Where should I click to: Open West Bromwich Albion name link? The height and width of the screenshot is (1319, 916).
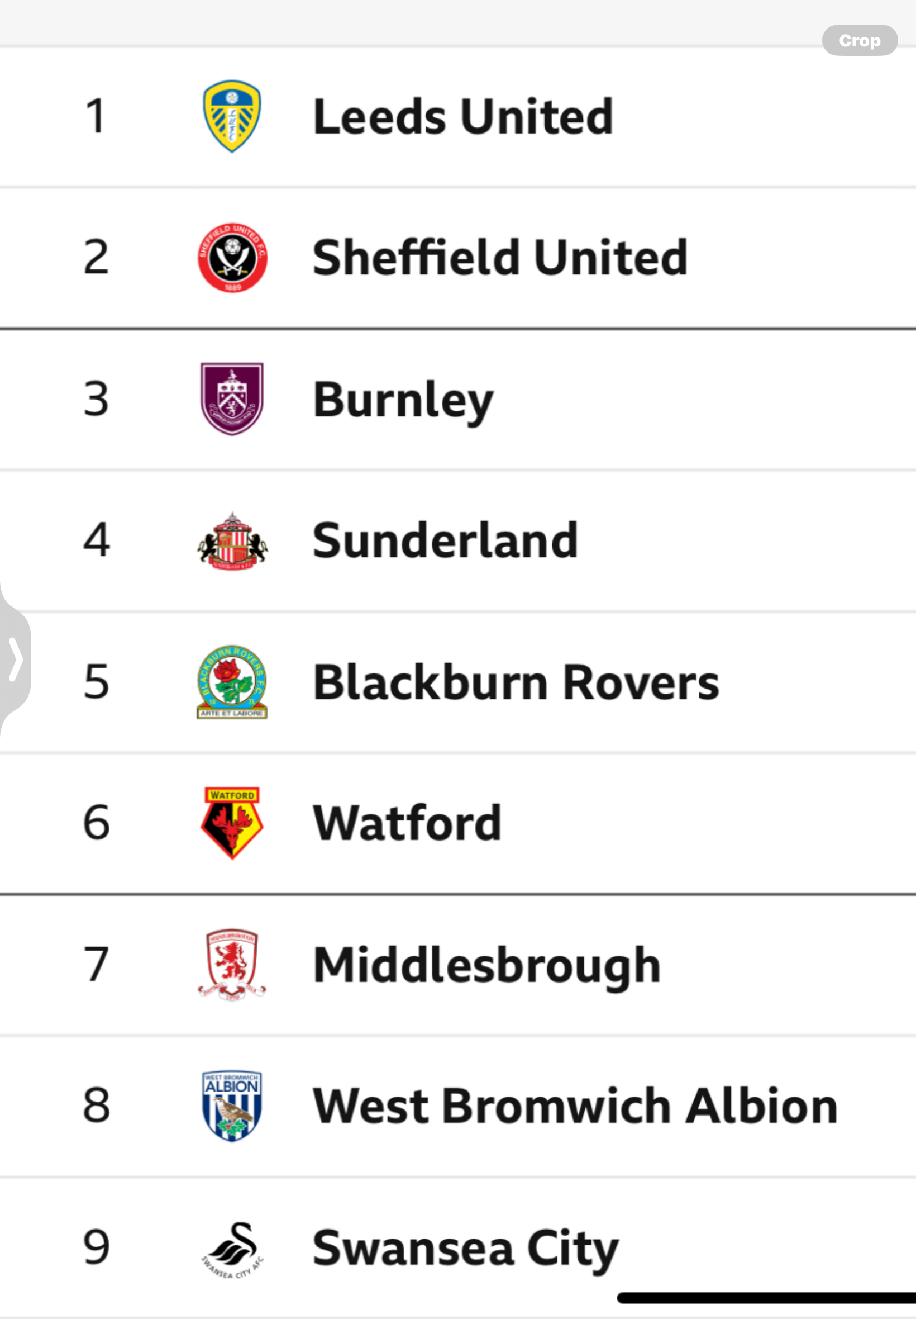coord(575,1106)
